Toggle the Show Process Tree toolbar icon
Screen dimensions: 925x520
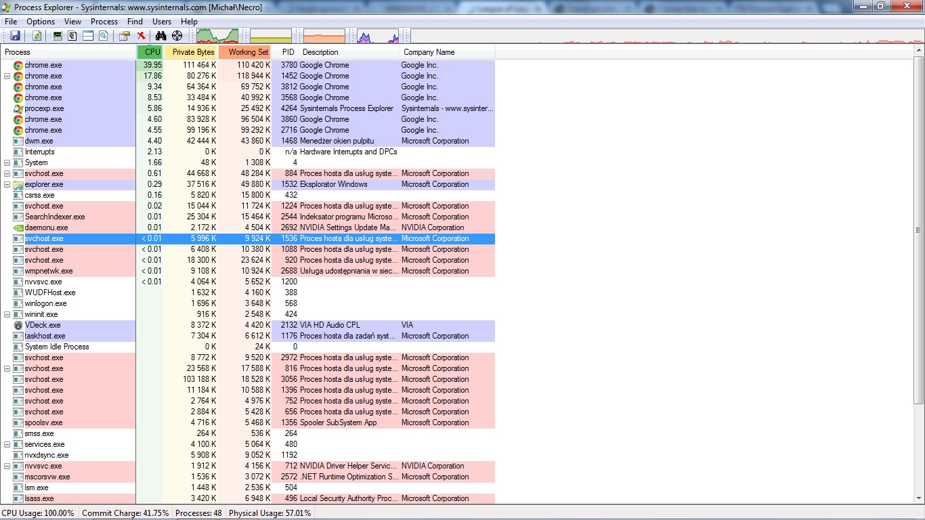[72, 35]
